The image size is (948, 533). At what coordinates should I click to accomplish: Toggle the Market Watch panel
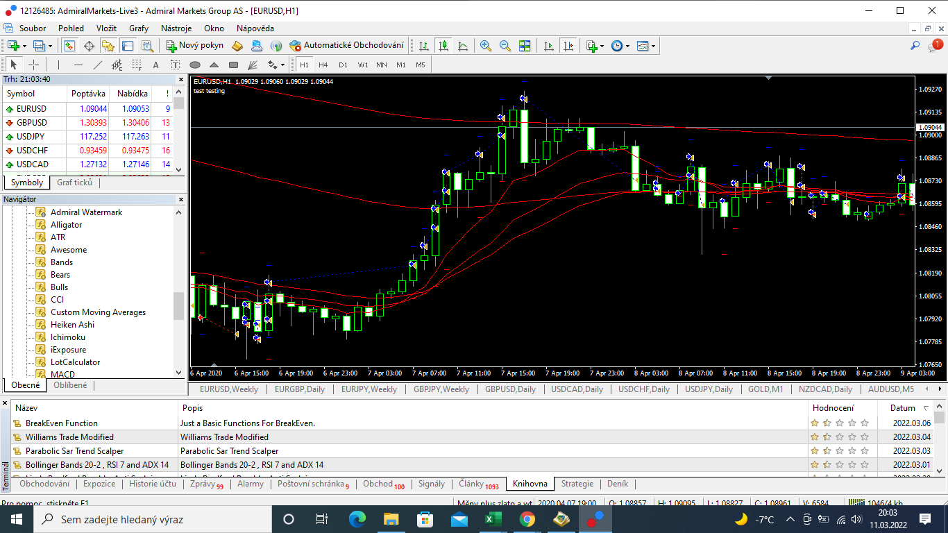(x=69, y=46)
